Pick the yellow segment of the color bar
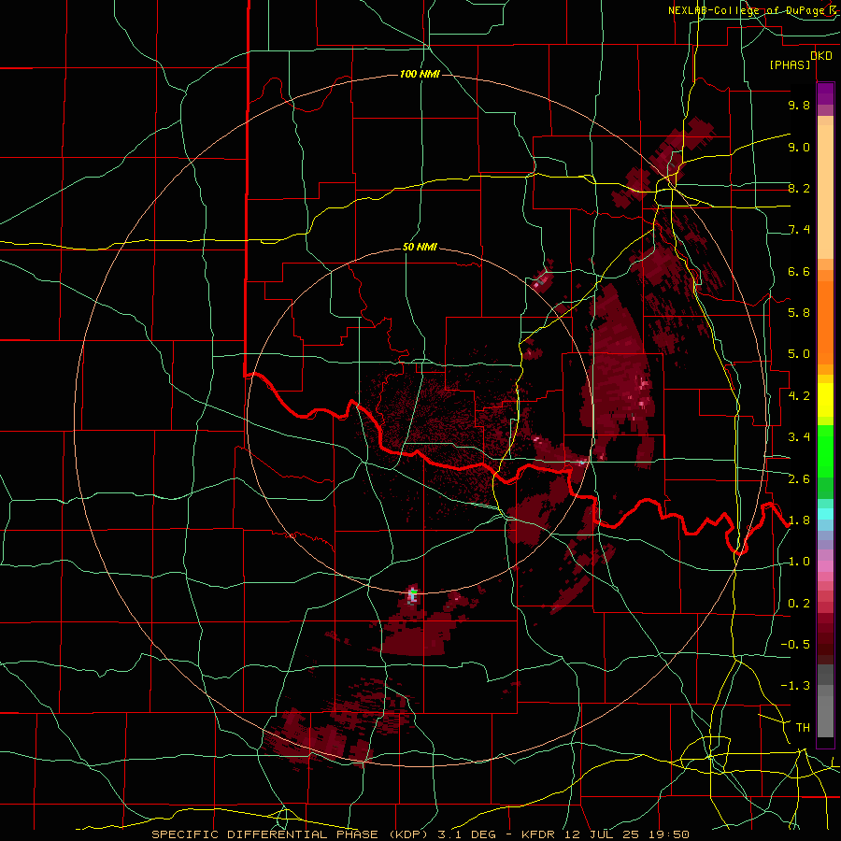841x841 pixels. coord(825,400)
